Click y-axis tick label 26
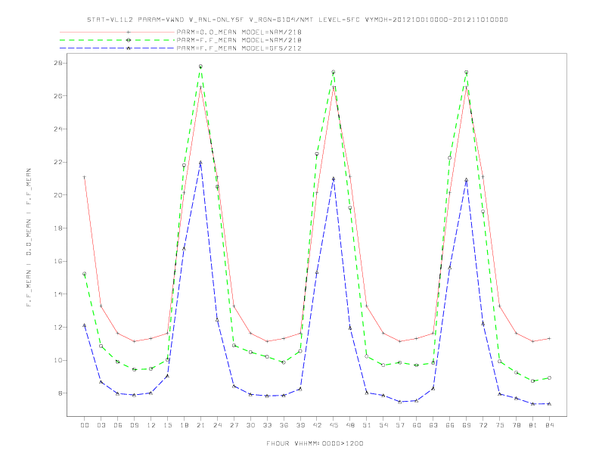 [58, 96]
